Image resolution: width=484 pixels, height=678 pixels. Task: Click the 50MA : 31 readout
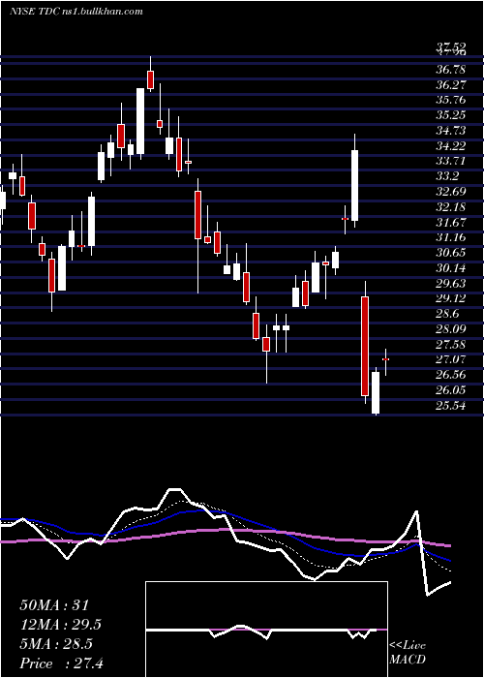pyautogui.click(x=54, y=605)
